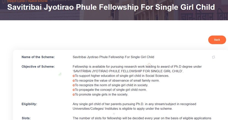Image resolution: width=228 pixels, height=120 pixels.
Task: Select the bullet icon beside "To recognize the norm"
Action: [x=74, y=85]
